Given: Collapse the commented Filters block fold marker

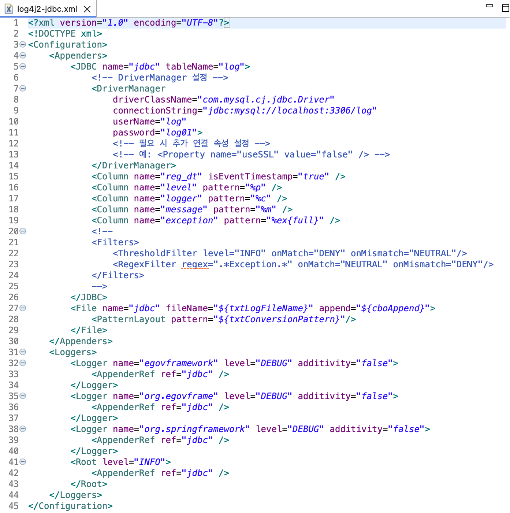Looking at the screenshot, I should 22,231.
